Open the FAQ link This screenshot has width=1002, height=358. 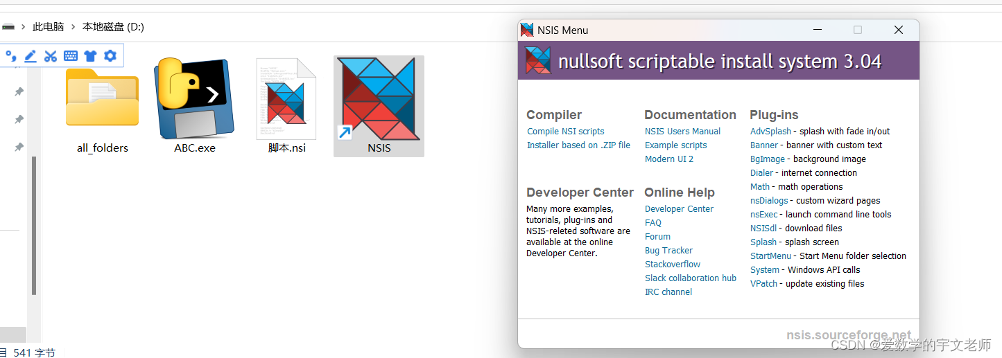(x=653, y=223)
